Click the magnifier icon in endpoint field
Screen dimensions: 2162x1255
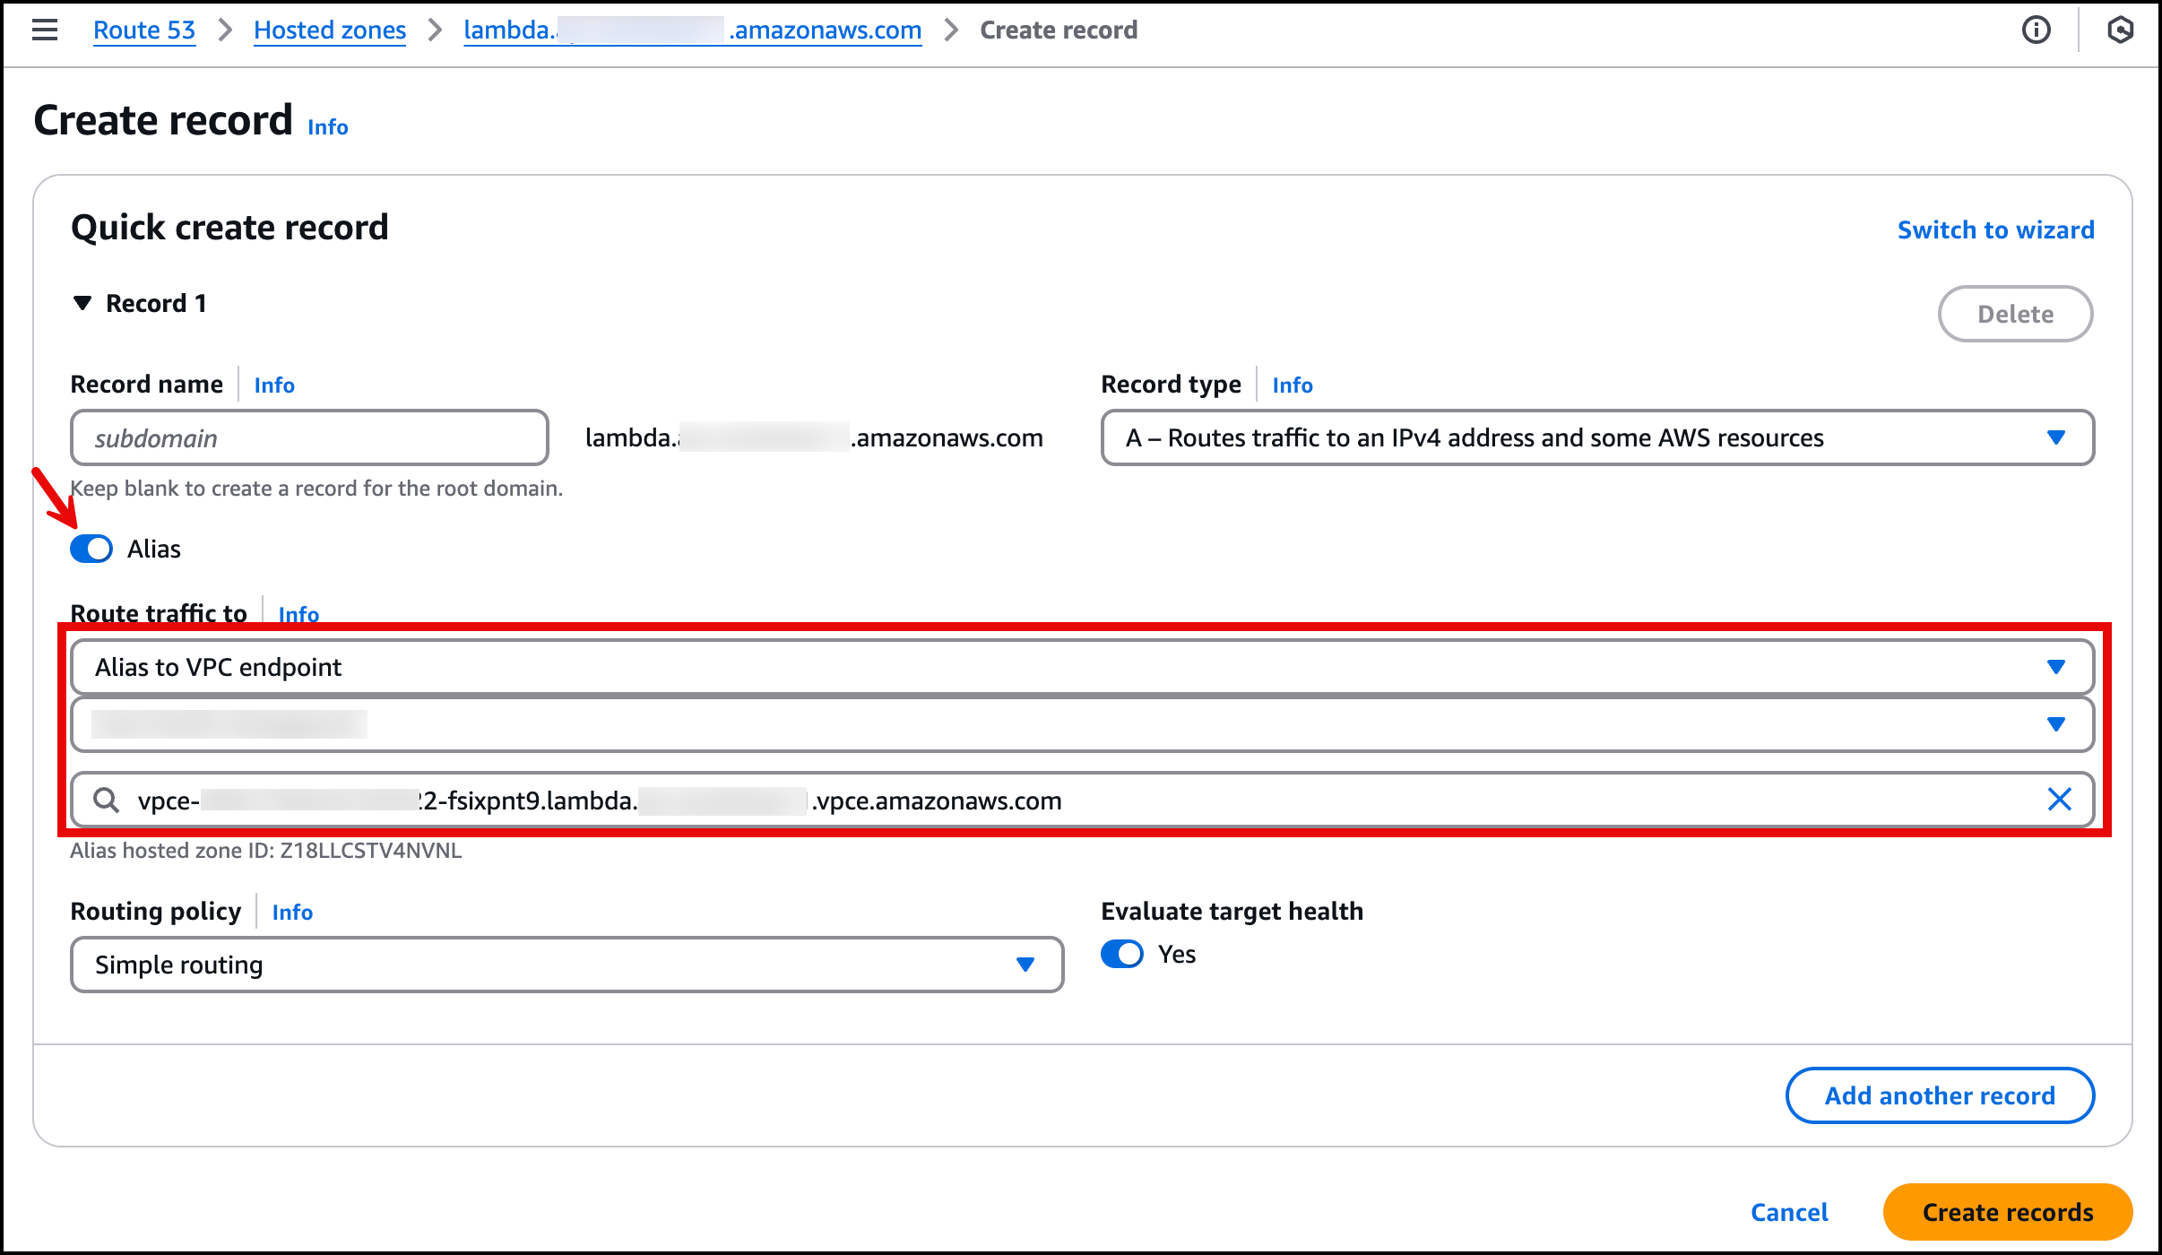click(x=107, y=800)
